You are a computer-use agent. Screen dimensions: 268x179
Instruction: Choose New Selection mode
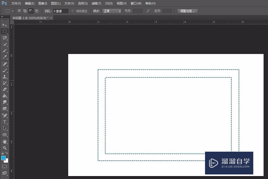[19, 11]
